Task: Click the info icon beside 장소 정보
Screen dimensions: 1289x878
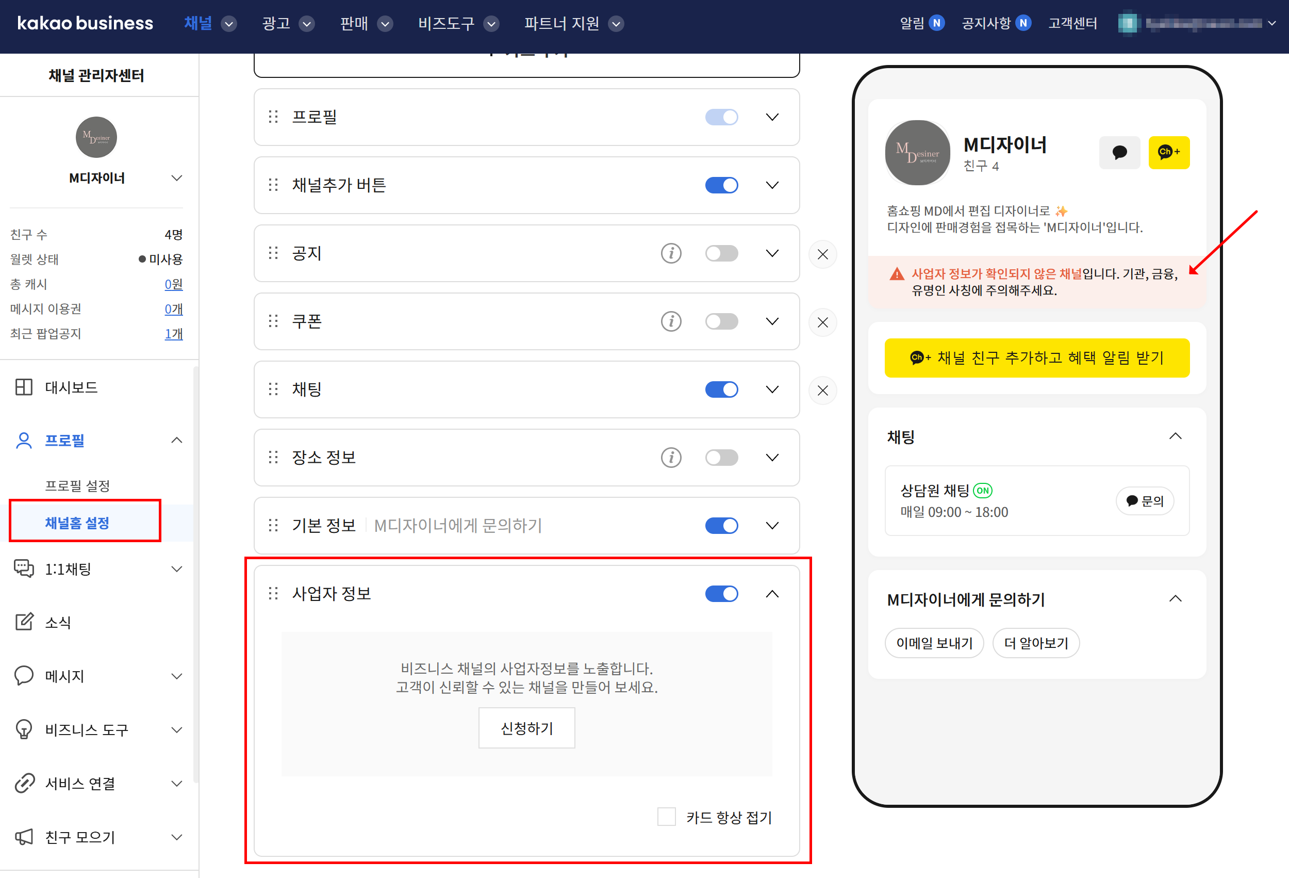Action: click(x=671, y=458)
